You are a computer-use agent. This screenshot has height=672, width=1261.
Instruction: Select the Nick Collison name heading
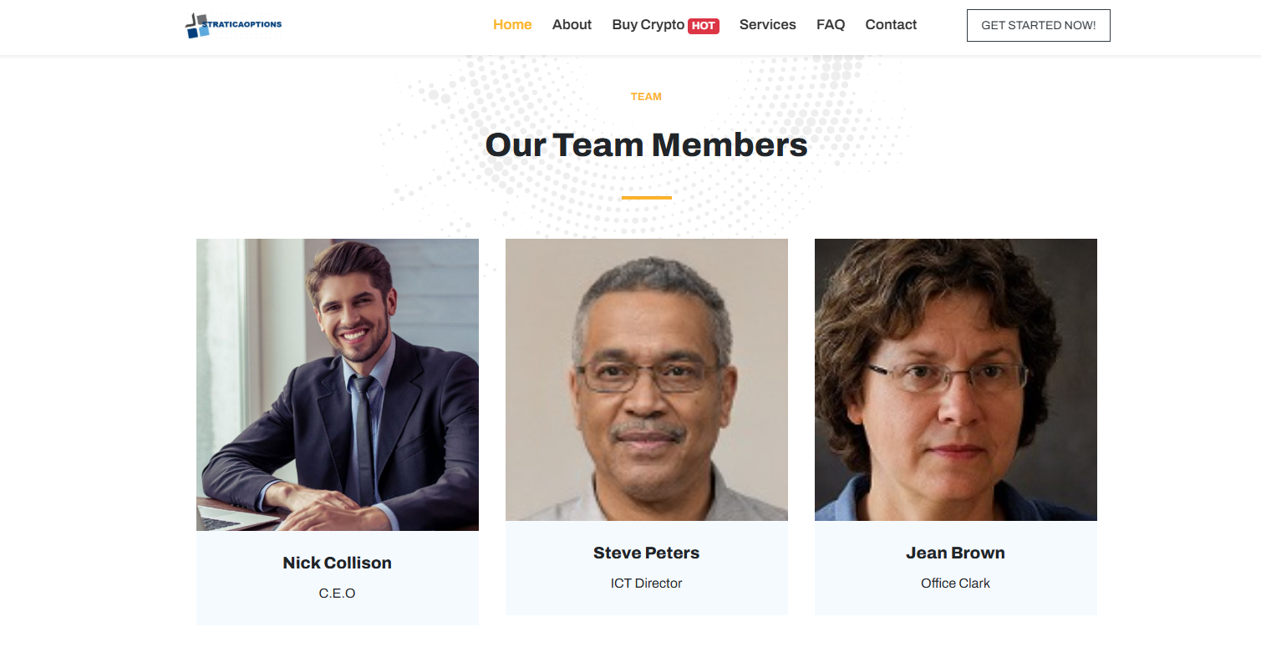pos(338,563)
